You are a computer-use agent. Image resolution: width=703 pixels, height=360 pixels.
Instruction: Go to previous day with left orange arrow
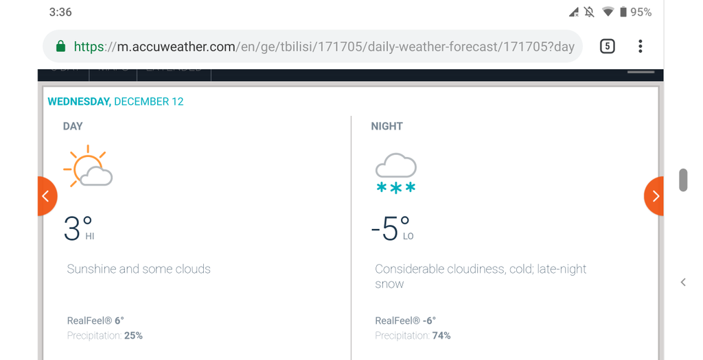pos(47,196)
